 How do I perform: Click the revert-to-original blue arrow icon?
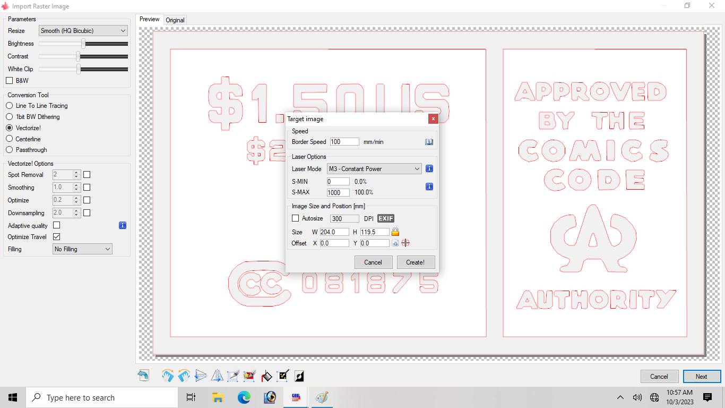[143, 376]
